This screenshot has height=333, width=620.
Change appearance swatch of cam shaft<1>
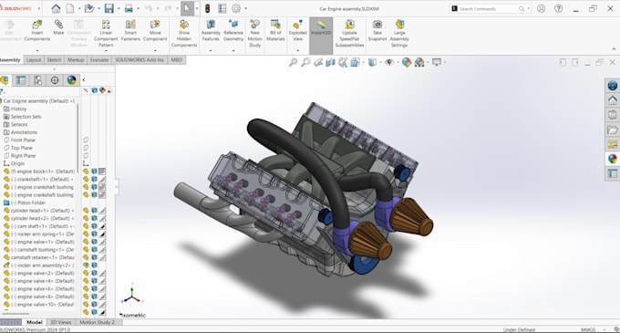[x=102, y=226]
